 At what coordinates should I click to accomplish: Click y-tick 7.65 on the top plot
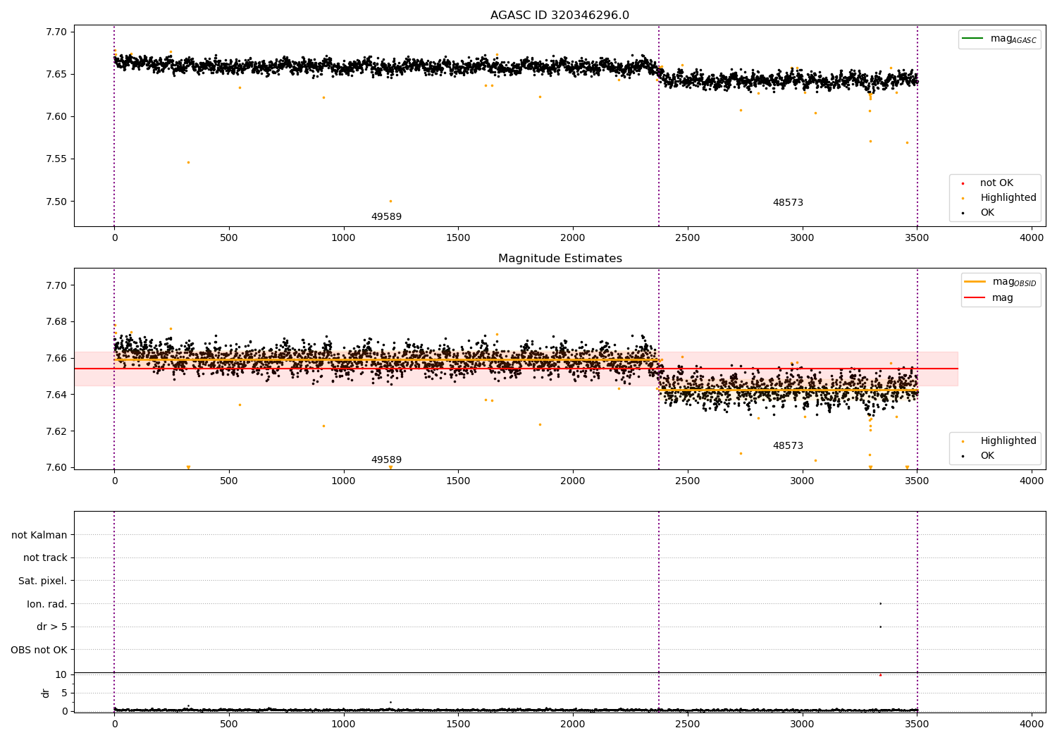pyautogui.click(x=56, y=74)
